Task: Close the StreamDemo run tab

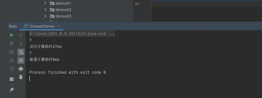Action: click(x=58, y=26)
